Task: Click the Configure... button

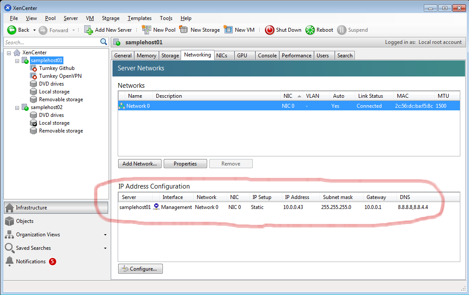Action: pos(140,269)
